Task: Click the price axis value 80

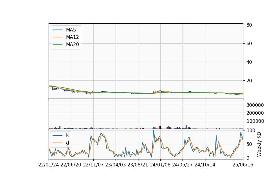Action: pyautogui.click(x=249, y=25)
